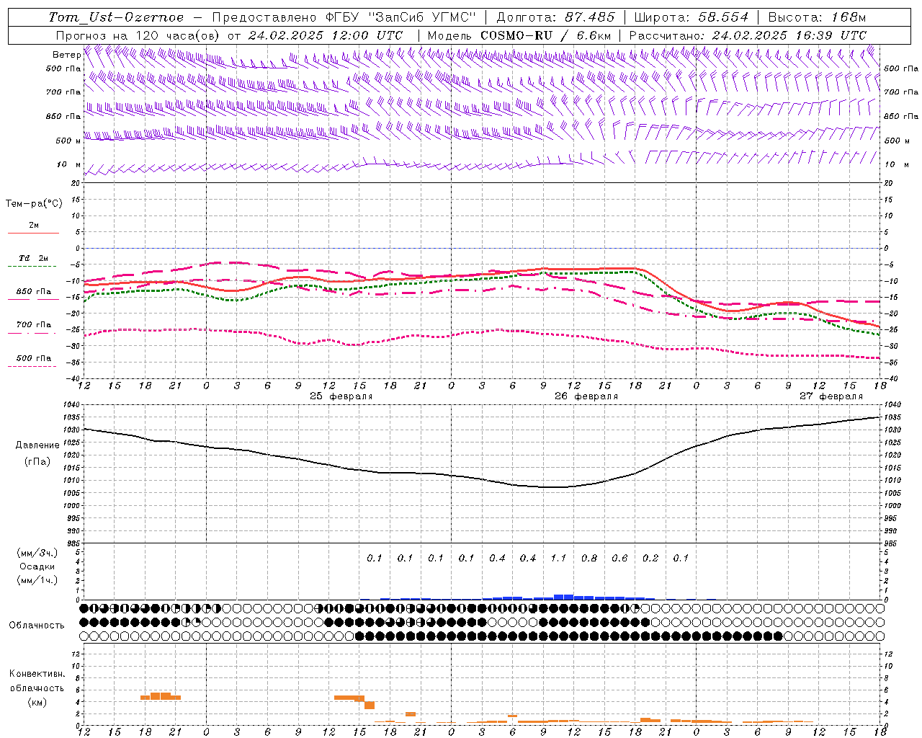The height and width of the screenshot is (738, 922).
Task: Click the 'Давление' pressure panel label
Action: [37, 445]
